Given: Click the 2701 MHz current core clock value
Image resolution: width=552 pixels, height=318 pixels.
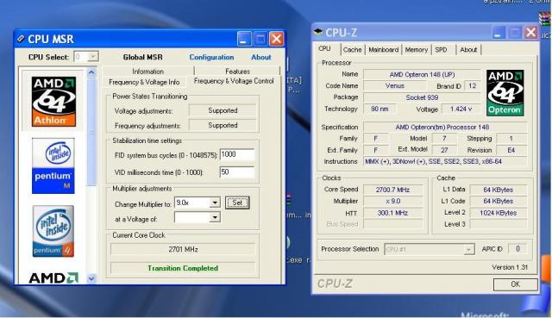Looking at the screenshot, I should tap(183, 249).
